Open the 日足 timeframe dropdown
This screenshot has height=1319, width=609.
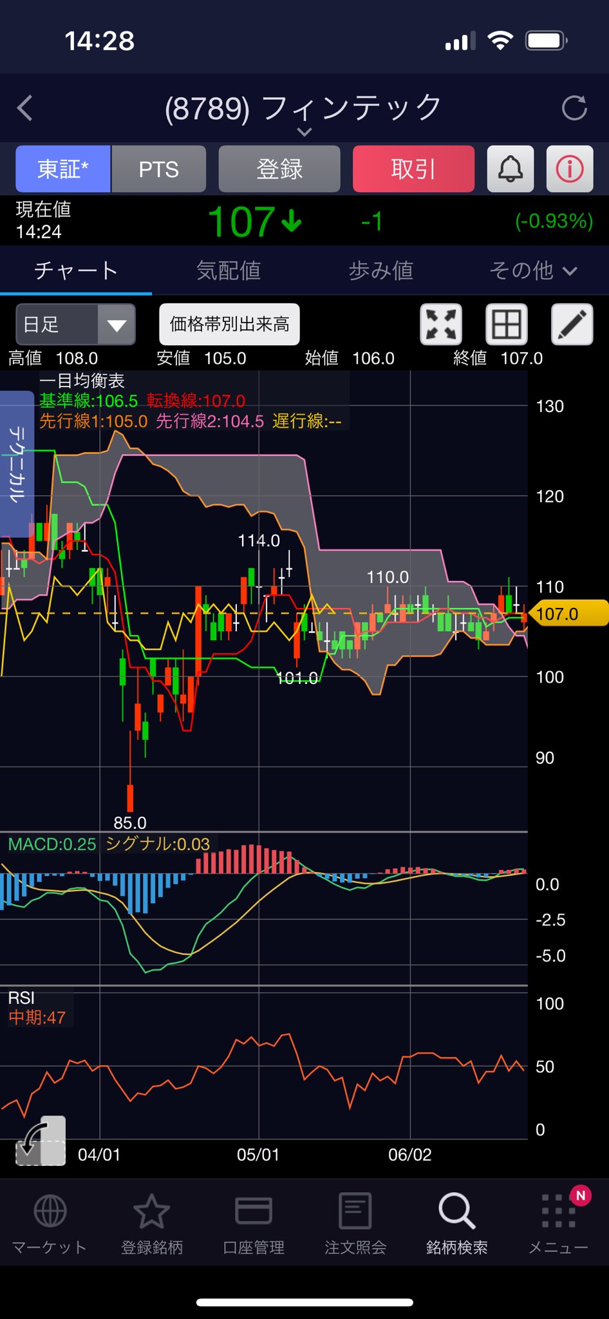tap(75, 324)
